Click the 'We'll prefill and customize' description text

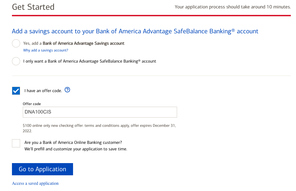[x=75, y=149]
